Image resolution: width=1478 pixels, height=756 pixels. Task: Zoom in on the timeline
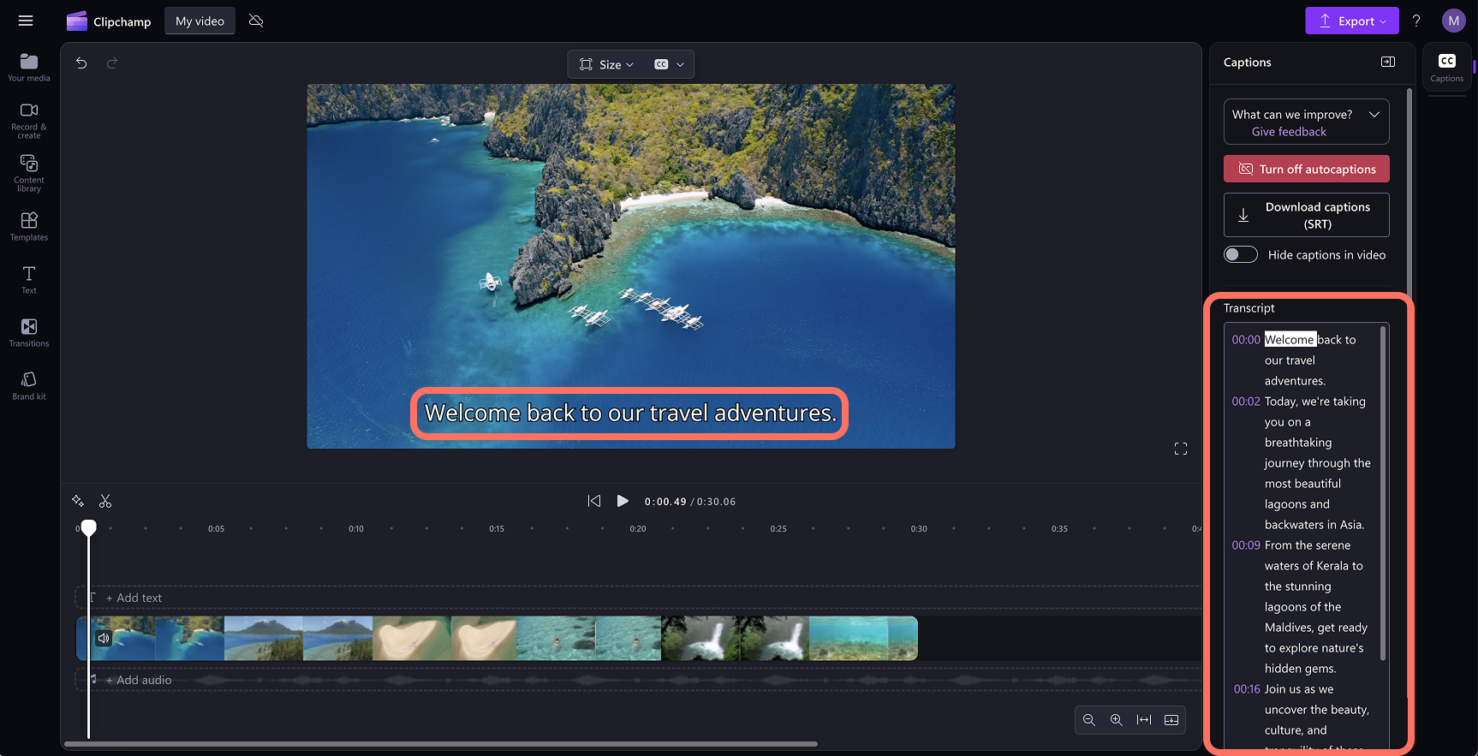point(1117,720)
